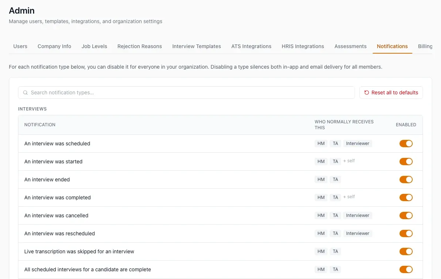Viewport: 441px width, 279px height.
Task: Disable 'An interview was completed' toggle
Action: (406, 198)
